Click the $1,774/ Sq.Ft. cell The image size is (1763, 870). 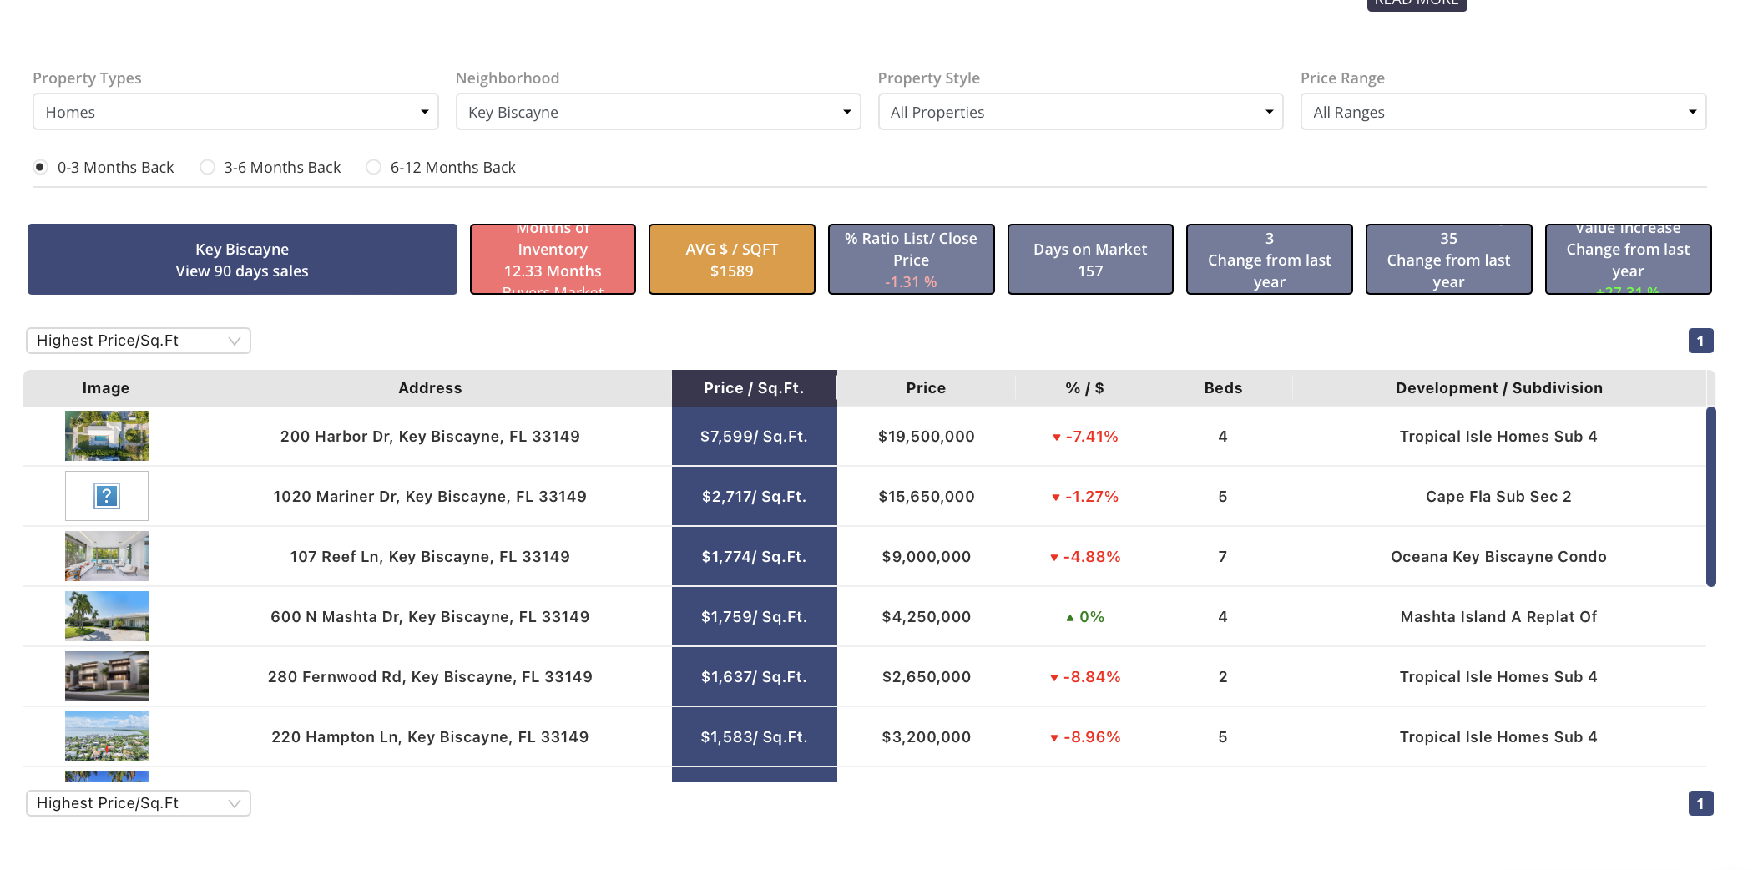point(754,557)
